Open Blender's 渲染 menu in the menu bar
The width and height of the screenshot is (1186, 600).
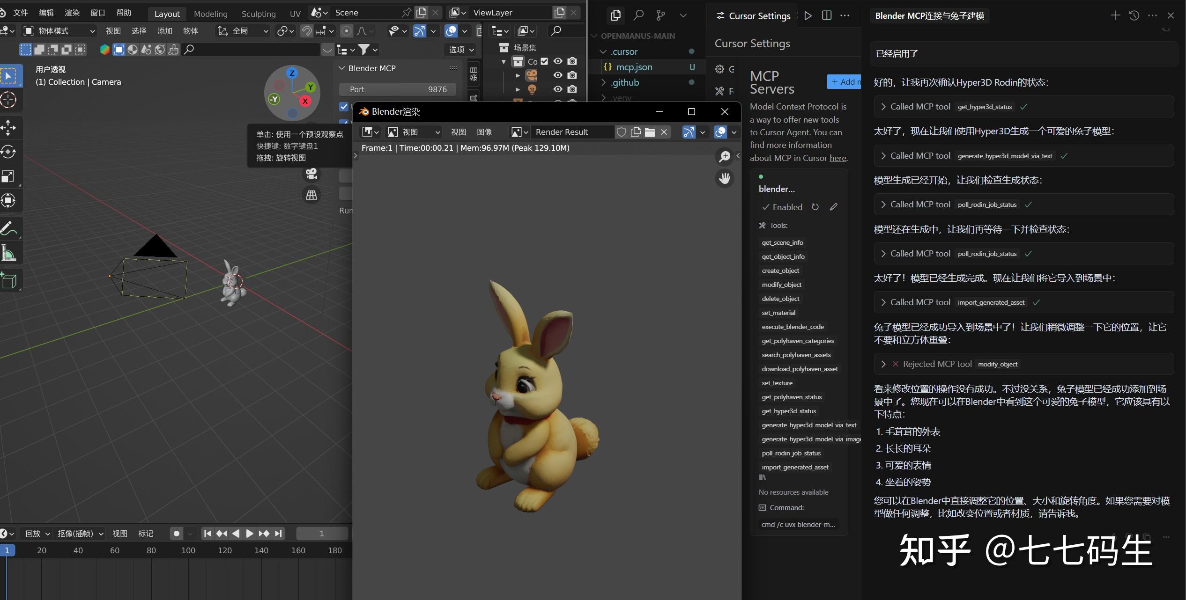71,13
